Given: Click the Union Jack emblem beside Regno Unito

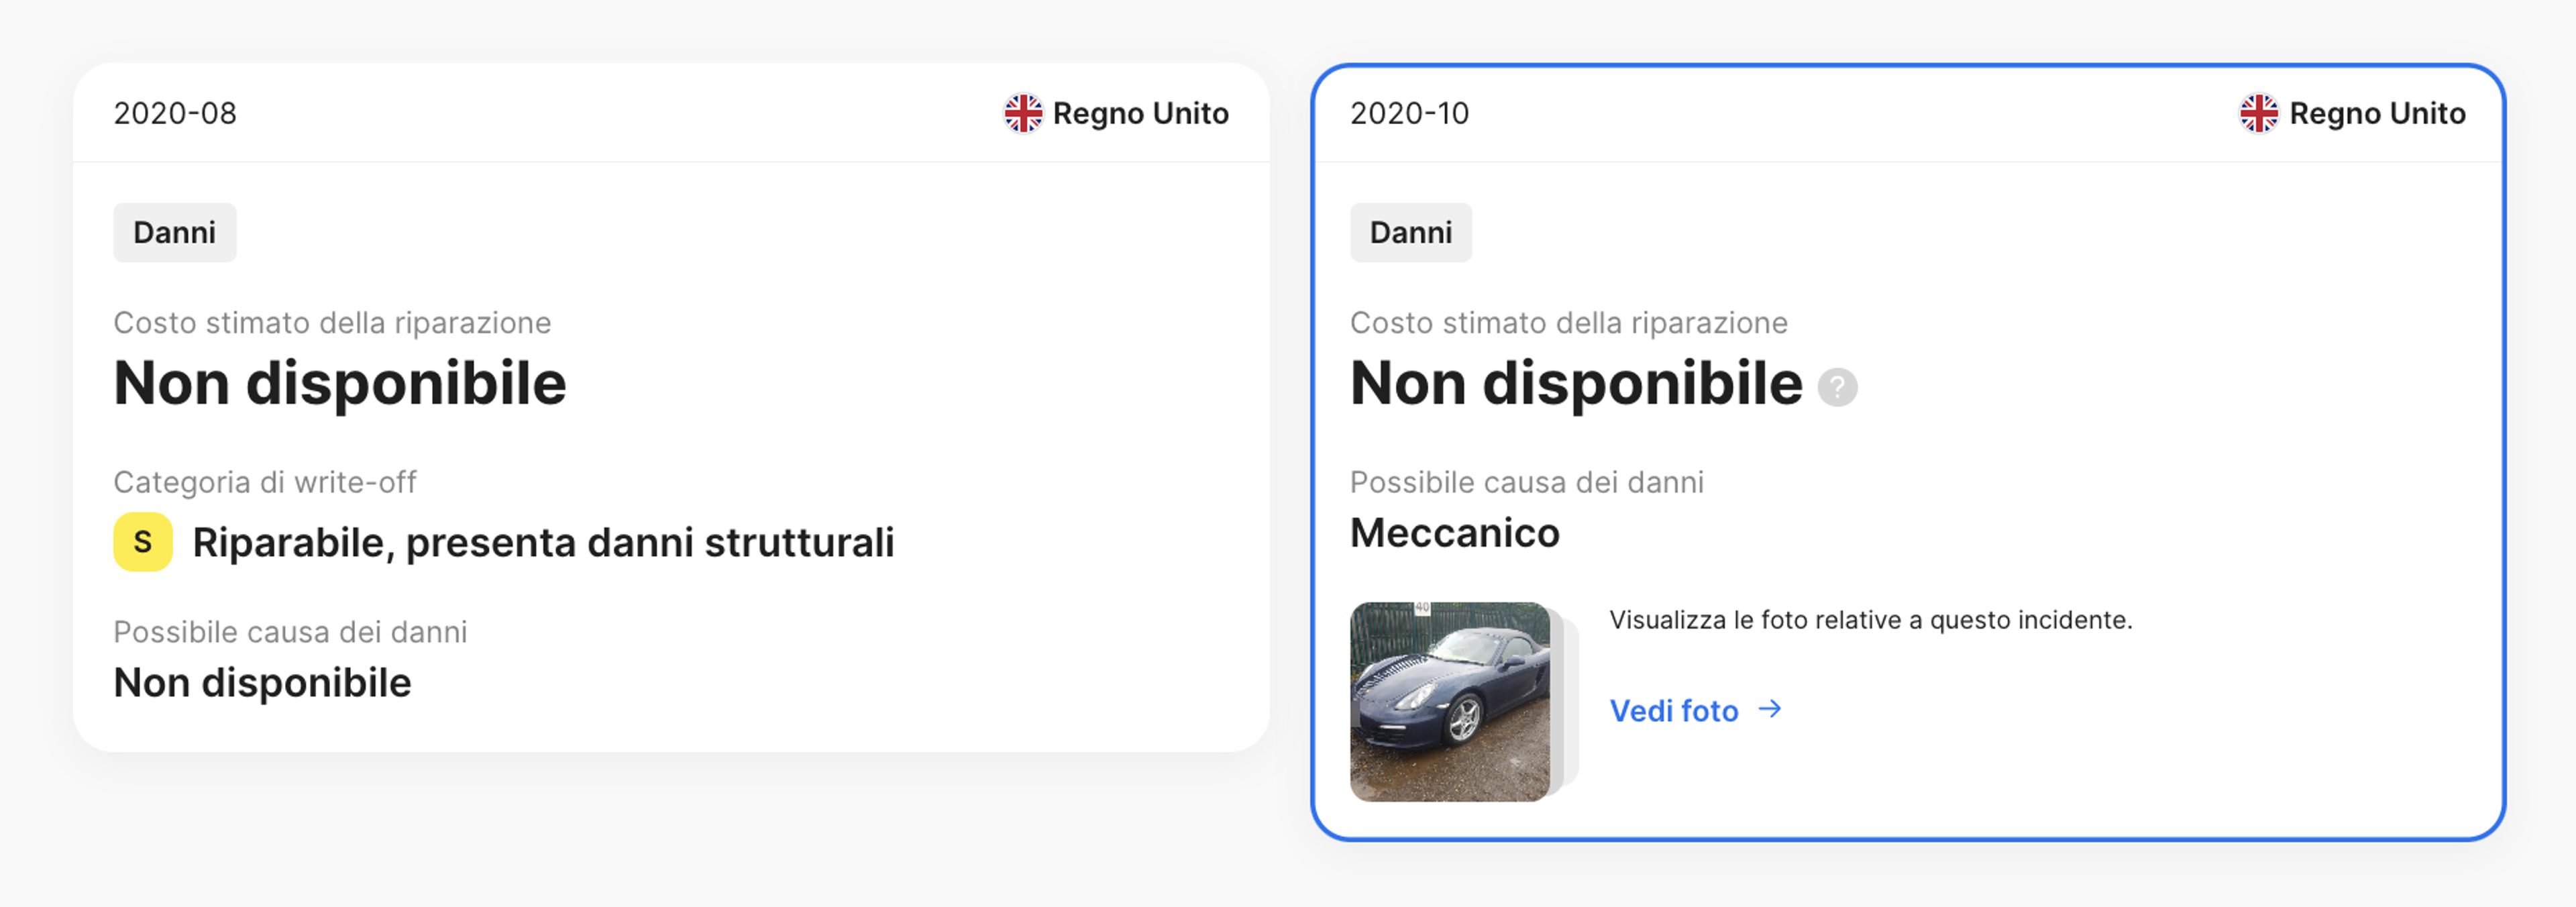Looking at the screenshot, I should pyautogui.click(x=1022, y=113).
